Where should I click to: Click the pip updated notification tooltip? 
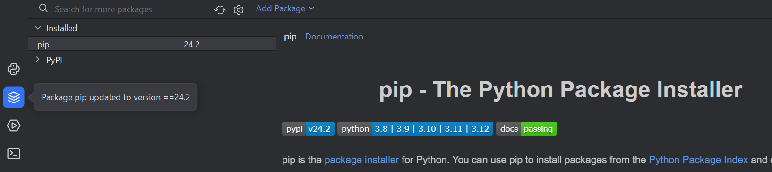116,97
